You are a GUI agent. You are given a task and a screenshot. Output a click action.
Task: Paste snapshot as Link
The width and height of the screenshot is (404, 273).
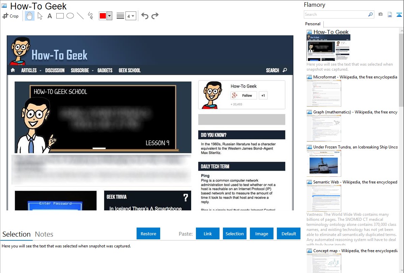click(208, 234)
